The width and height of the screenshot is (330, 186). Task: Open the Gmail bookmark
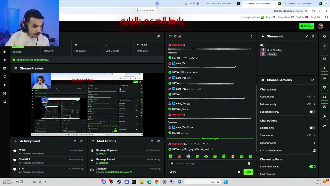[315, 17]
